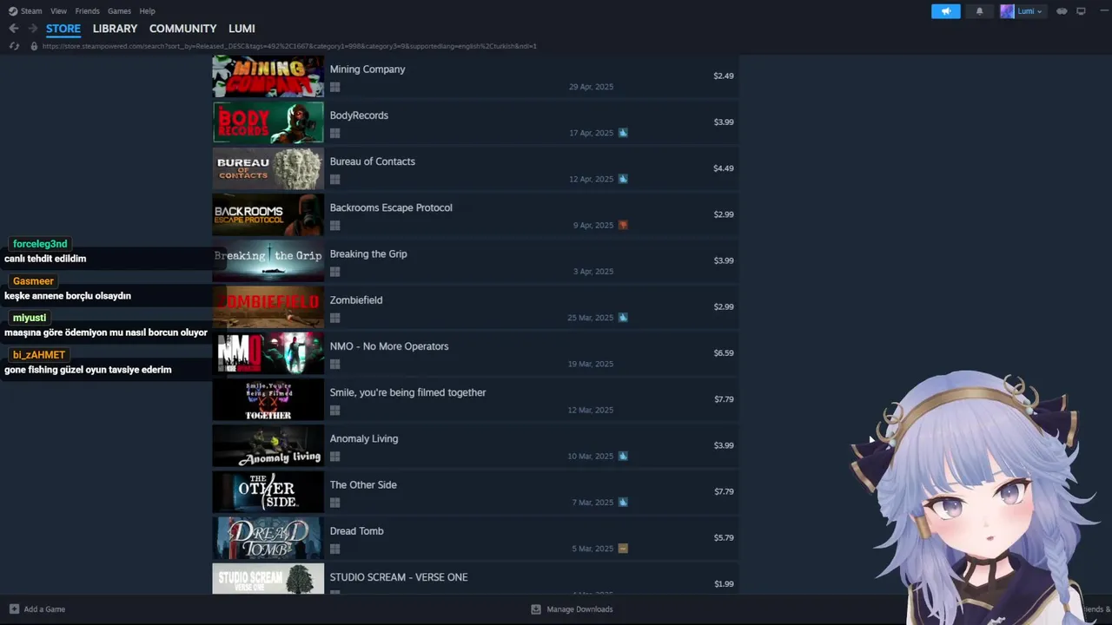Viewport: 1112px width, 625px height.
Task: Click the Windows icon under Mining Company
Action: (x=334, y=87)
